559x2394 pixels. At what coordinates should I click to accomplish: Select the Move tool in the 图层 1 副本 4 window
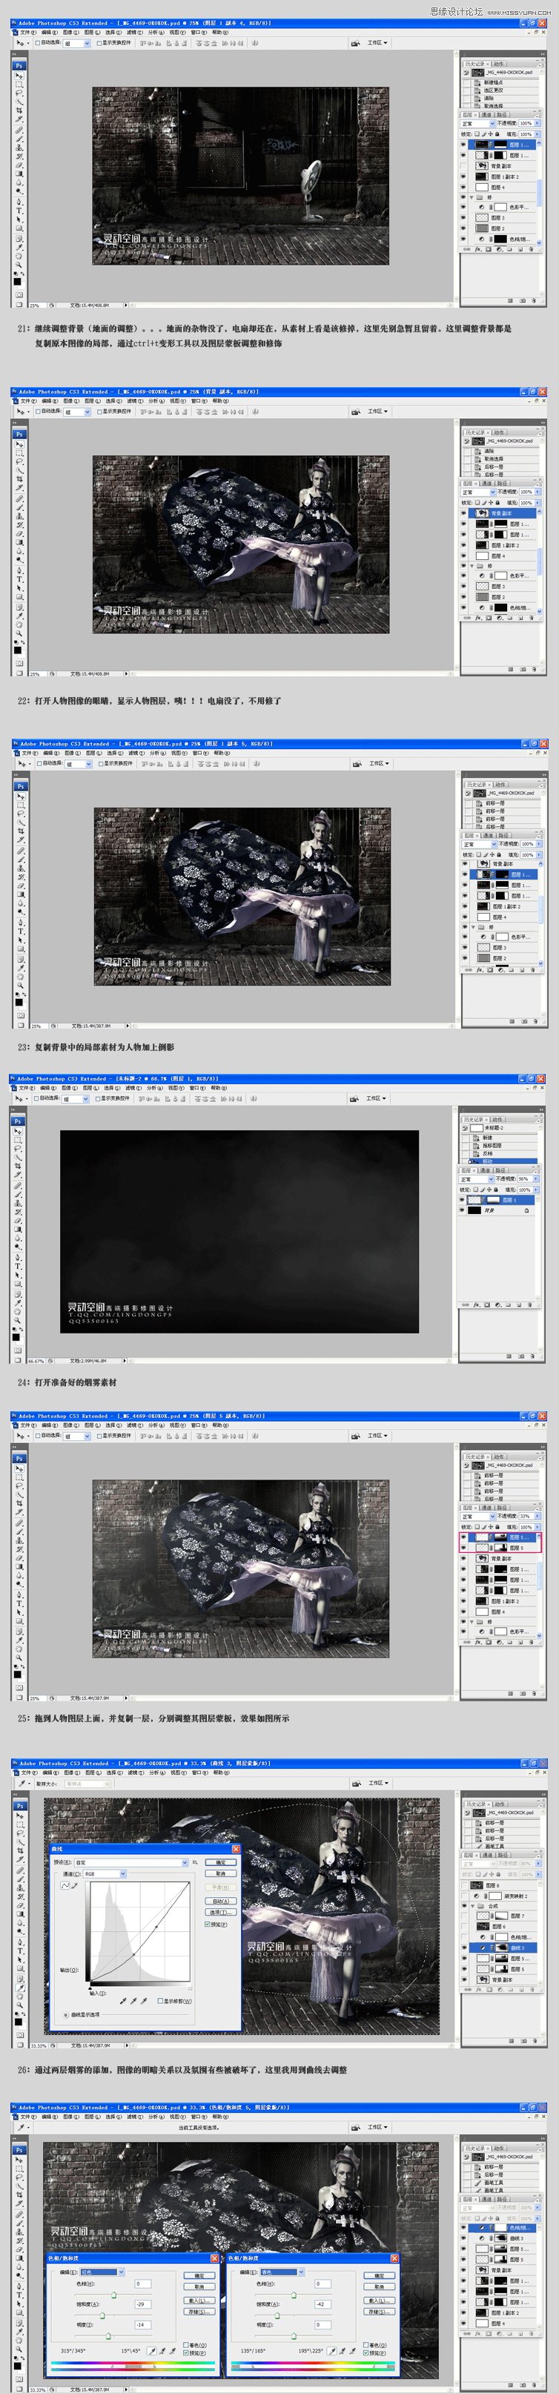[19, 76]
